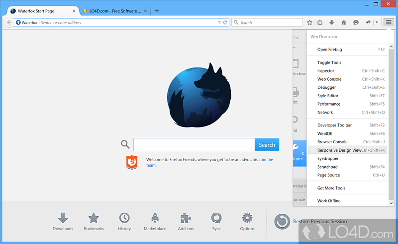Click the address bar input
The width and height of the screenshot is (398, 244).
(x=128, y=22)
